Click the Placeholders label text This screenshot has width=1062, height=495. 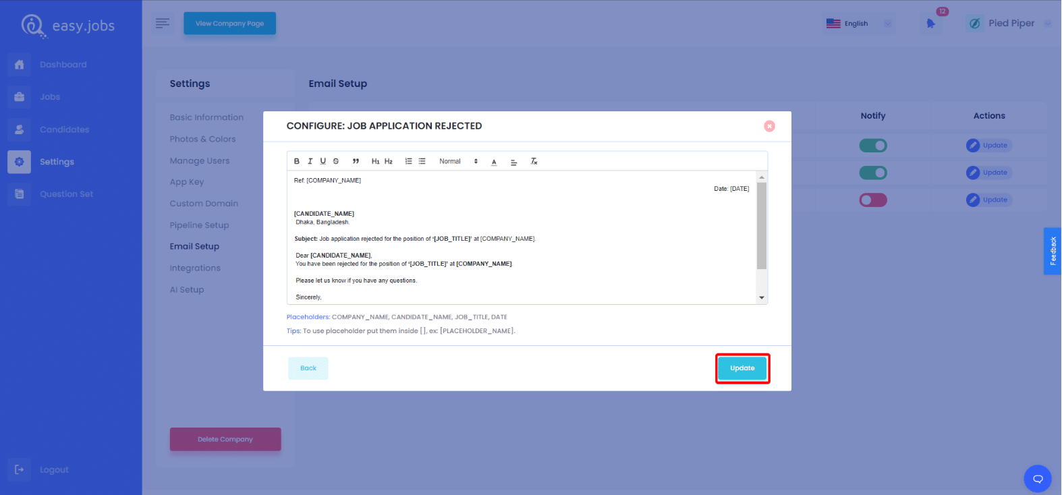pyautogui.click(x=308, y=317)
